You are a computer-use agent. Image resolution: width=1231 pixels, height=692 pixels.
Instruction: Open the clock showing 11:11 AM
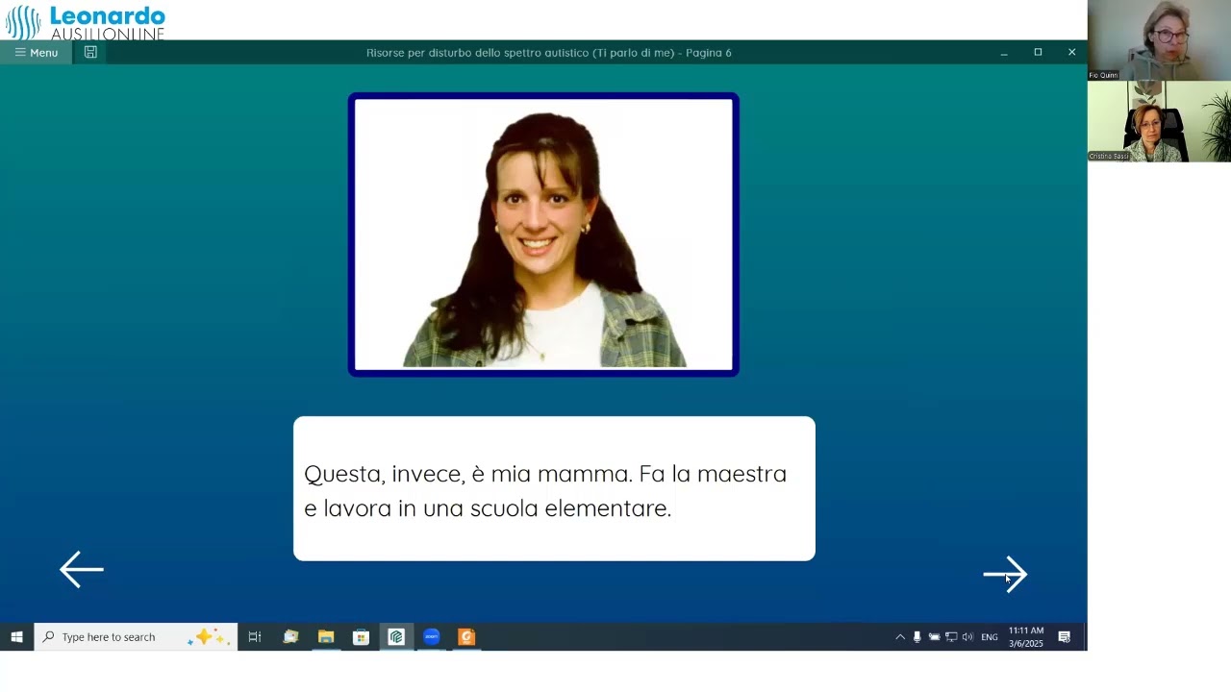point(1026,637)
